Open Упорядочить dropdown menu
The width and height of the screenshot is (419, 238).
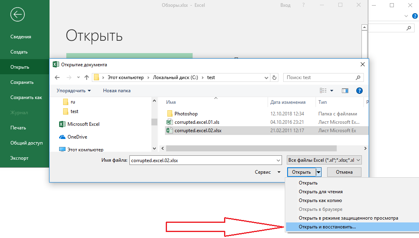74,91
